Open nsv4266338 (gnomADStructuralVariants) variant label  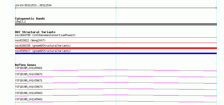(x=43, y=46)
